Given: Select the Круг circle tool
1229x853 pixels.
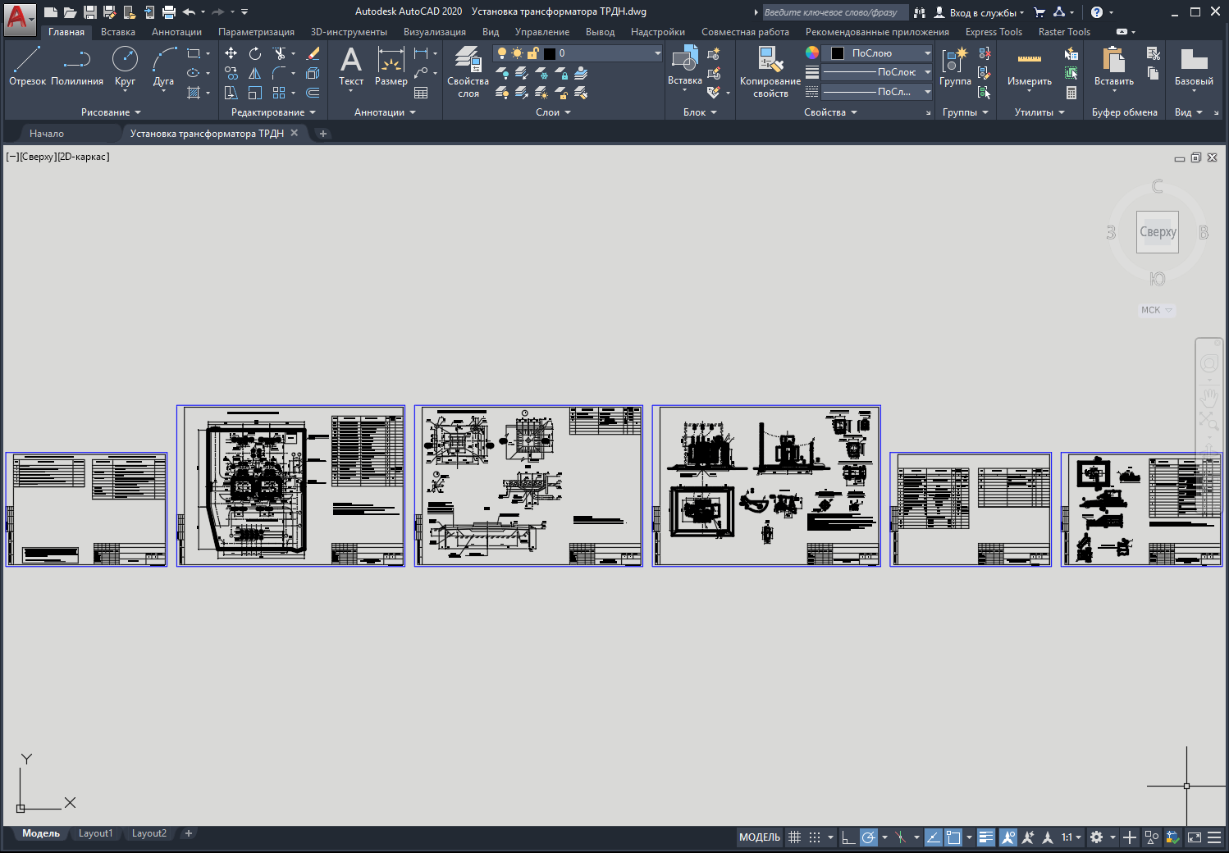Looking at the screenshot, I should pos(125,66).
